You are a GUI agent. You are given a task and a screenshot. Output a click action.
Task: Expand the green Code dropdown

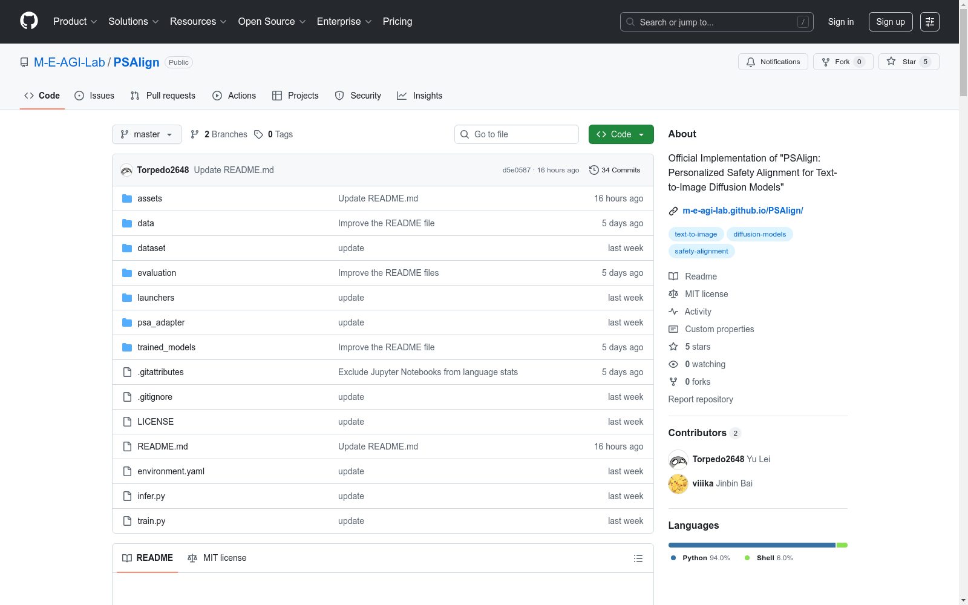point(621,134)
